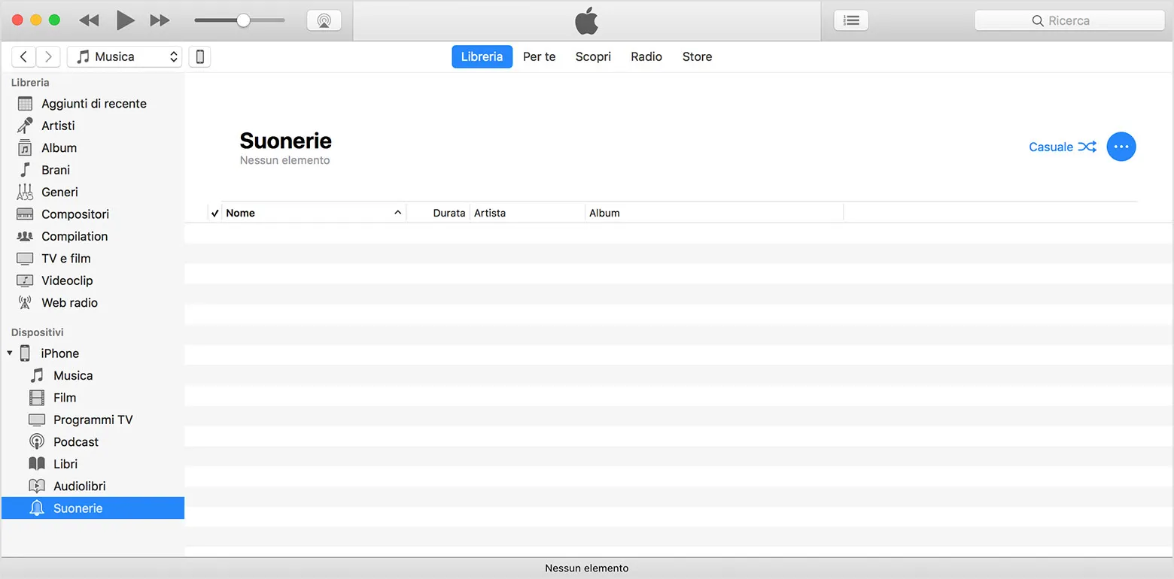
Task: Open the AirPlay speakers selector
Action: (324, 20)
